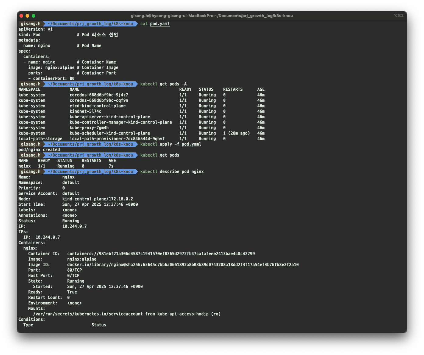Click kube-scheduler-kind-control-plane pod name
This screenshot has height=355, width=424.
(110, 133)
